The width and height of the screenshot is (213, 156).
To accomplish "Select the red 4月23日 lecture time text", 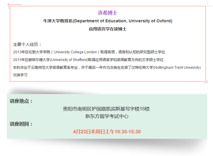I will pyautogui.click(x=107, y=132).
